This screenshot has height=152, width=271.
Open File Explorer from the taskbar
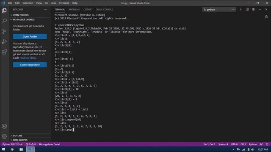[21, 149]
